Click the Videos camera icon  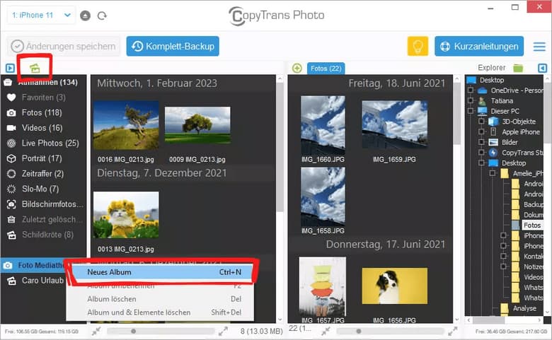tap(11, 128)
